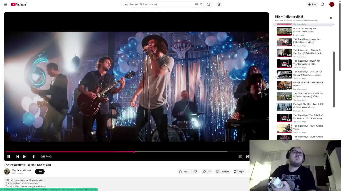Open the account avatar menu
This screenshot has height=191, width=341.
332,4
